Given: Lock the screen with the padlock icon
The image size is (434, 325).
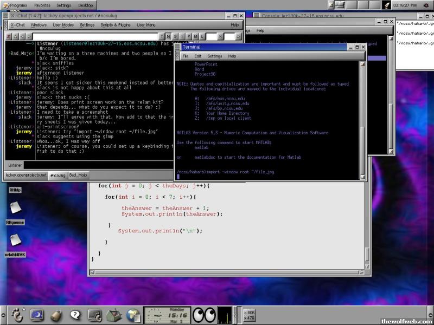Looking at the screenshot, I should pos(56,314).
